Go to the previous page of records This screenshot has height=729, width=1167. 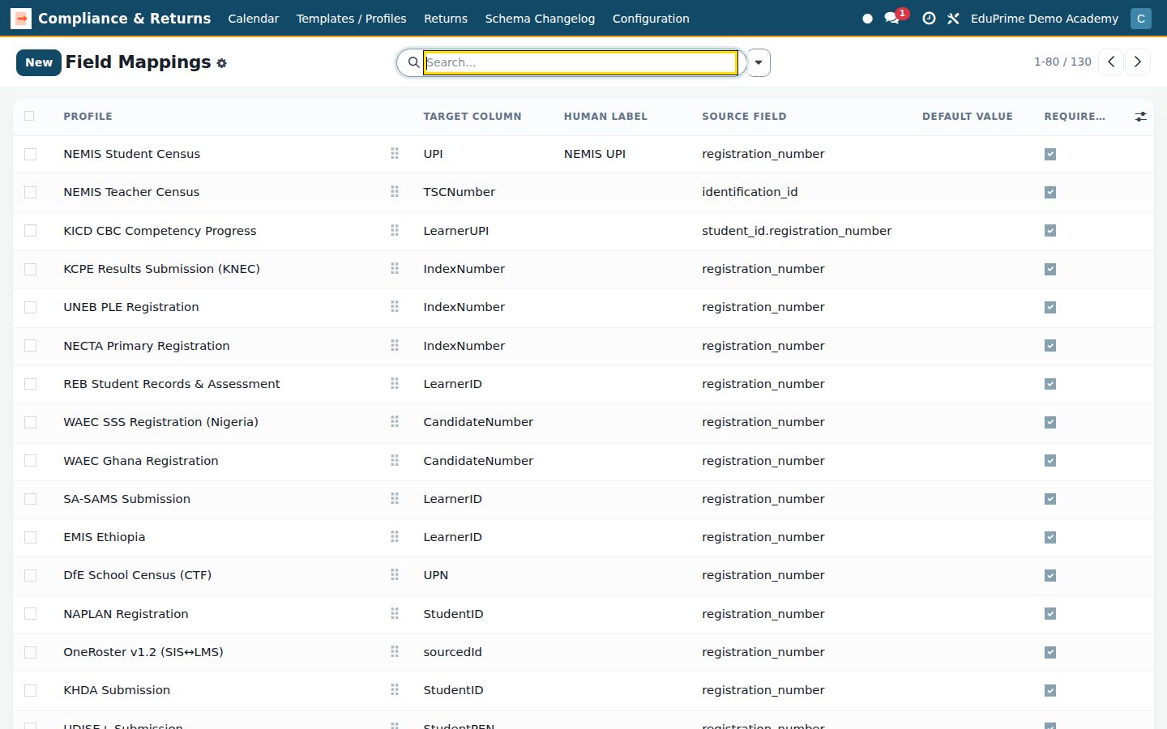click(1111, 62)
